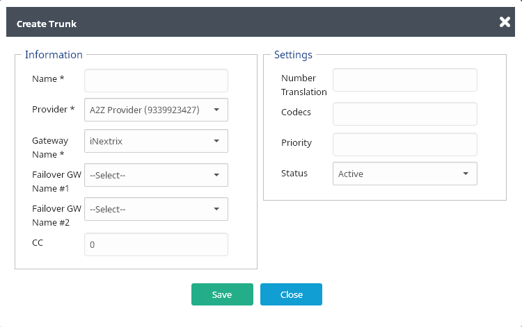
Task: Focus the trunk Name input field
Action: [156, 81]
